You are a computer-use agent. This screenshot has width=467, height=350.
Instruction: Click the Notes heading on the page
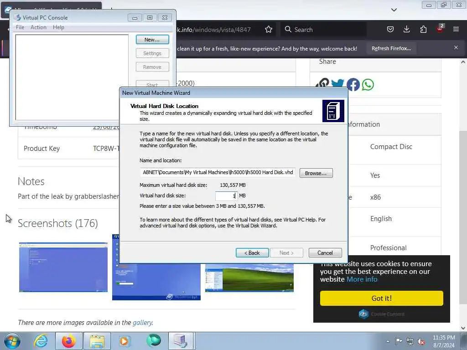click(31, 181)
